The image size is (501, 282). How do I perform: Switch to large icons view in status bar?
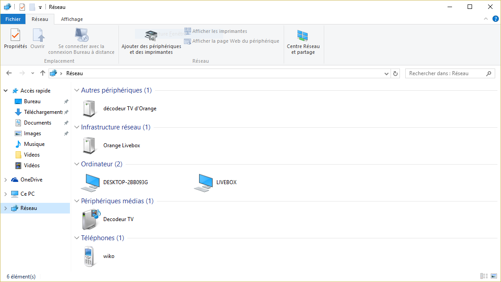pos(494,276)
